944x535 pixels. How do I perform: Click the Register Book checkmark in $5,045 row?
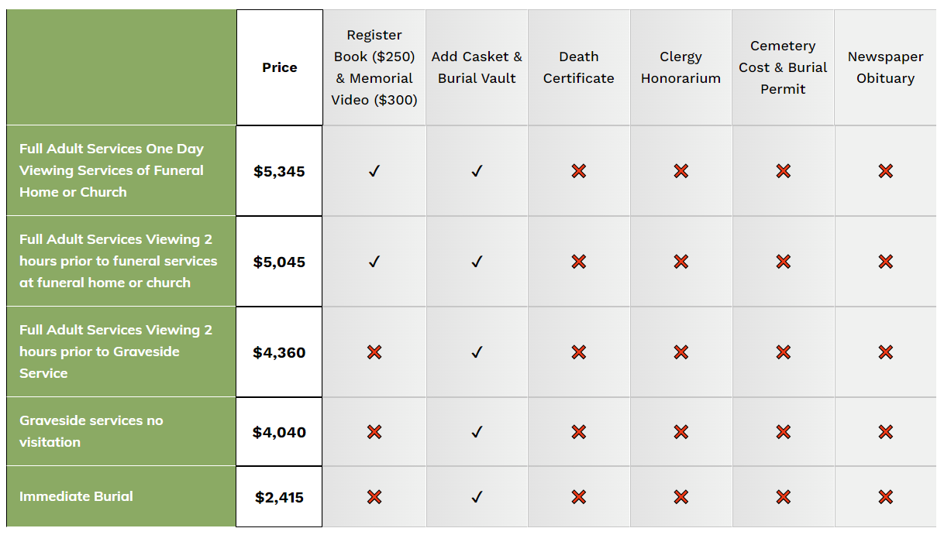click(x=374, y=262)
